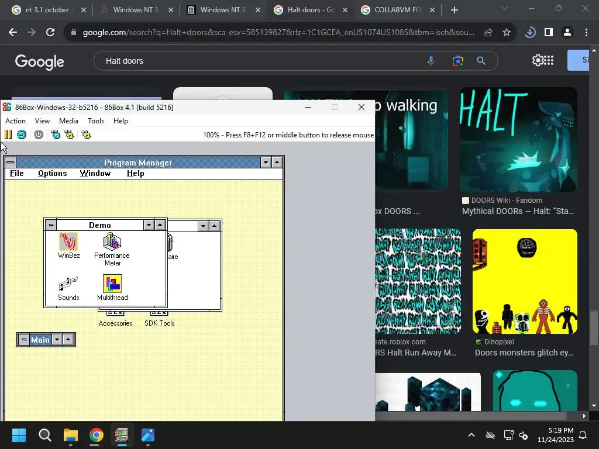
Task: Click the Halt Run Away result title
Action: (416, 353)
